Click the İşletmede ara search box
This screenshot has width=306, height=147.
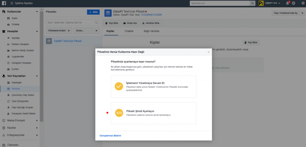(x=220, y=3)
